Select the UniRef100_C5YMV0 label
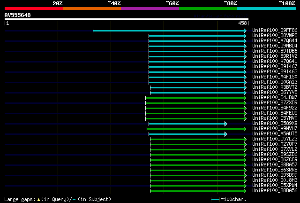Screen dimensions: 300x203 [275, 118]
